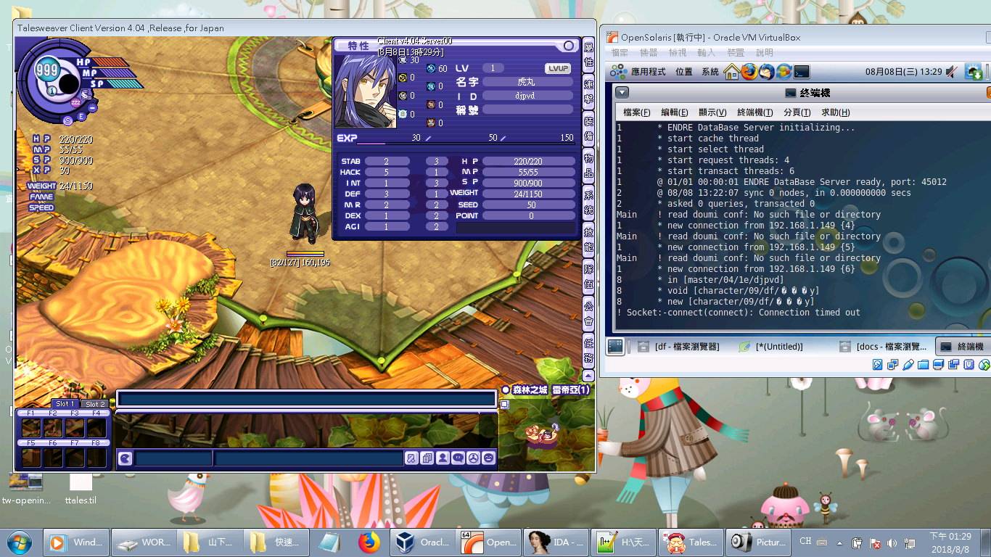Open the terminal 求助(H) menu
Screen dimensions: 991x557
tap(835, 112)
